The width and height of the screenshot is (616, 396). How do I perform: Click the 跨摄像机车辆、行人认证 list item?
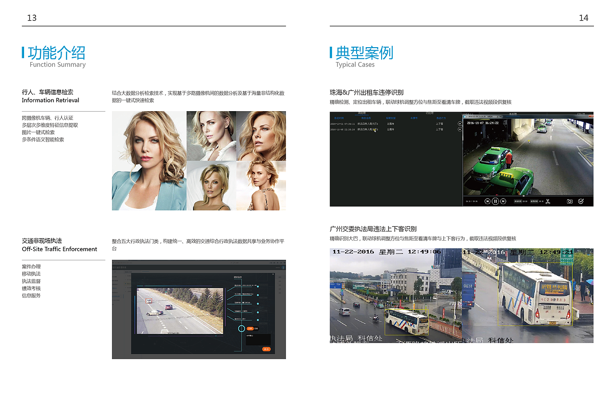pyautogui.click(x=47, y=118)
